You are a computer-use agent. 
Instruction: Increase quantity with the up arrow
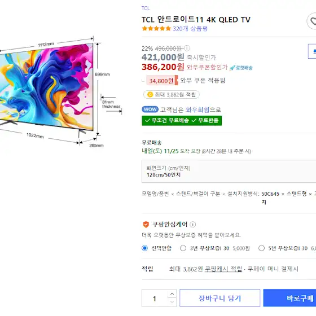point(172,294)
